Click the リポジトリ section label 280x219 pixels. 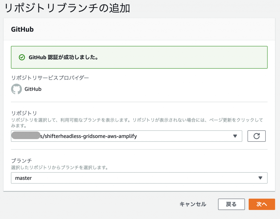(x=24, y=113)
